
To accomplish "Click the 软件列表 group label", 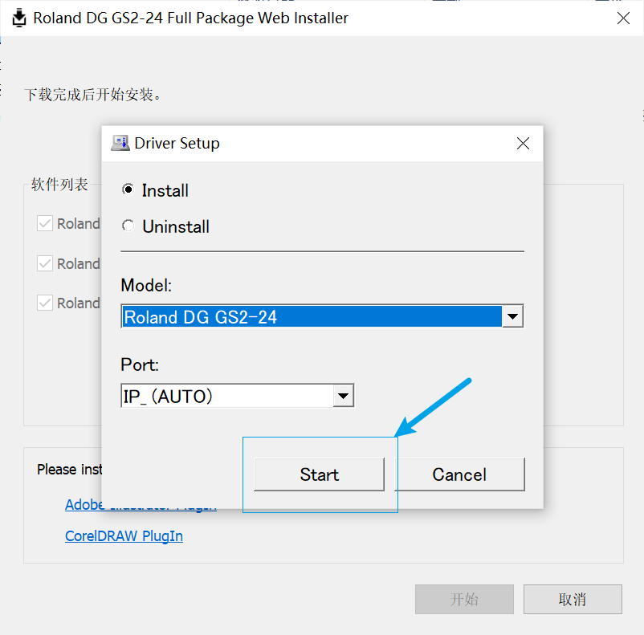I will tap(60, 185).
